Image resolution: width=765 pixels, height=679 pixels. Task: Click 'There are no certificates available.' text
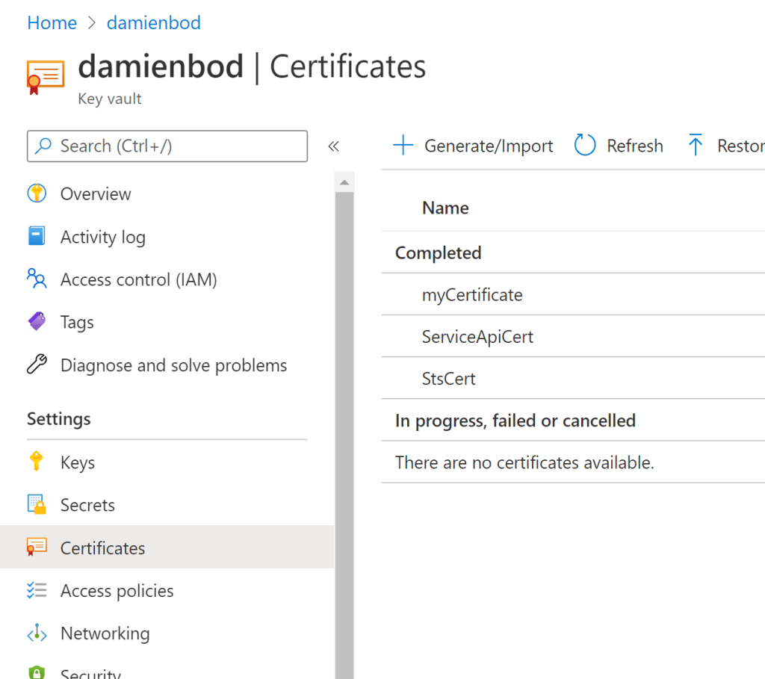point(524,462)
